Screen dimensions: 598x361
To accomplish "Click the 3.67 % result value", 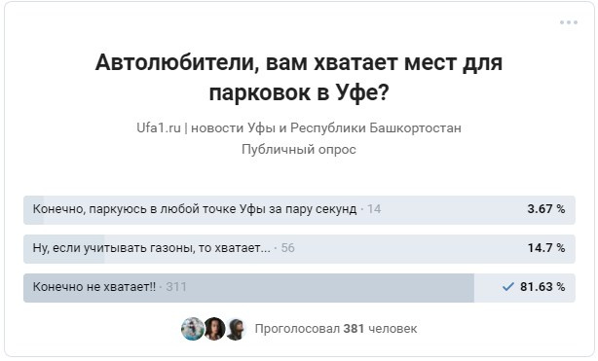I will tap(546, 209).
